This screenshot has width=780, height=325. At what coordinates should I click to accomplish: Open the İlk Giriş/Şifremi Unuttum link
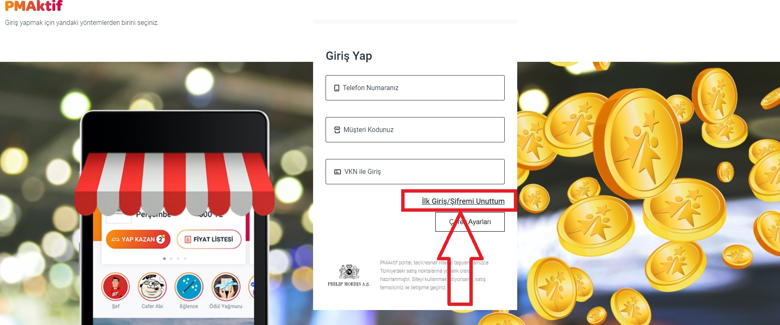(x=463, y=201)
